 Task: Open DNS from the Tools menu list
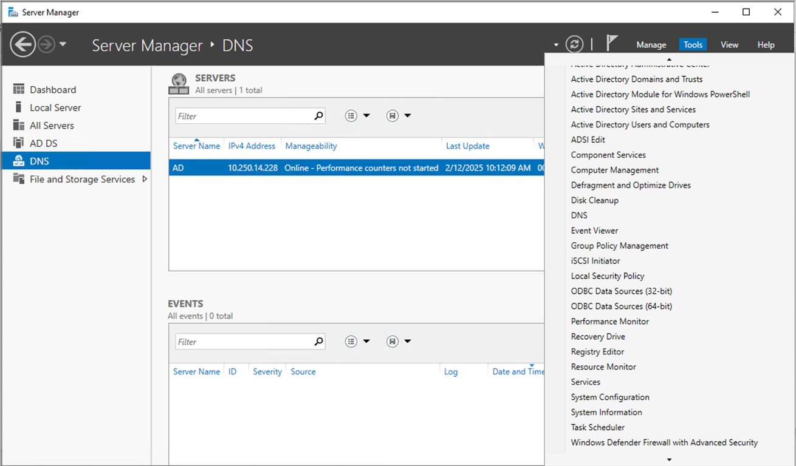point(579,215)
